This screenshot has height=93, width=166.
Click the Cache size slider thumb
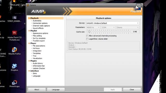tap(89, 32)
